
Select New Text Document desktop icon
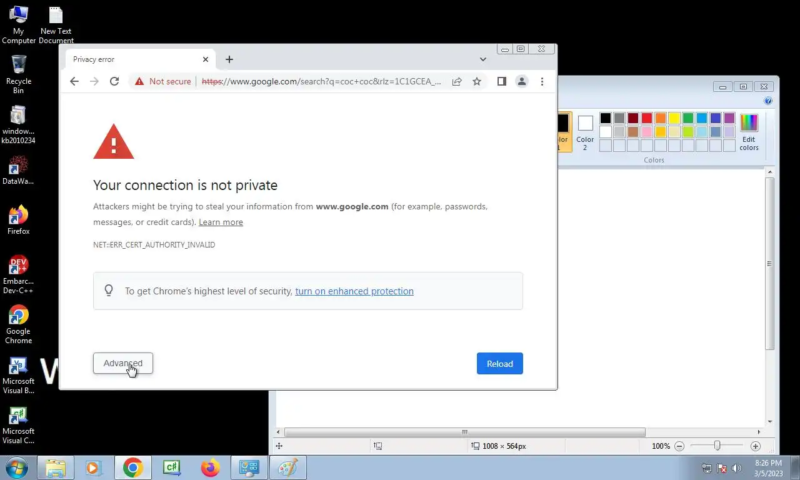tap(56, 25)
